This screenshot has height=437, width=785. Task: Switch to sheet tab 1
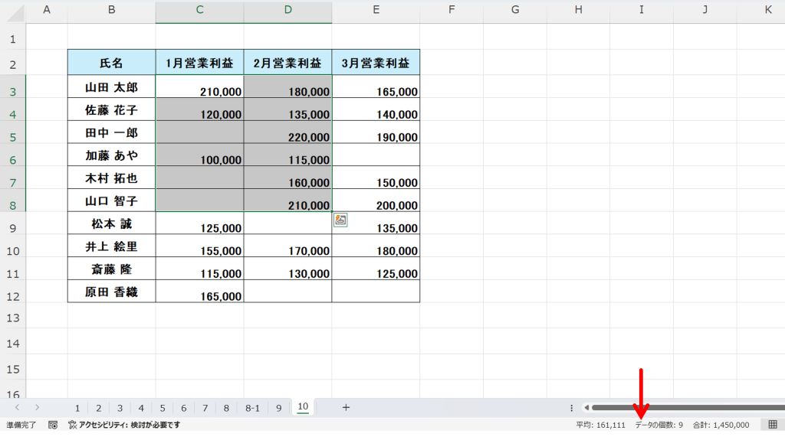(x=77, y=407)
